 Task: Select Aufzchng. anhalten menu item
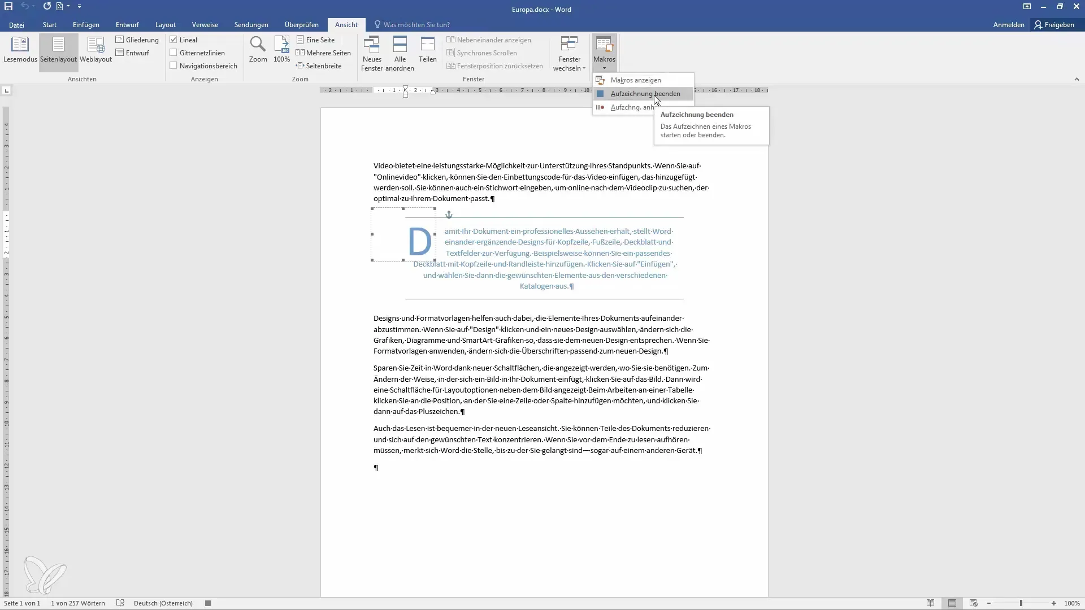(x=624, y=107)
